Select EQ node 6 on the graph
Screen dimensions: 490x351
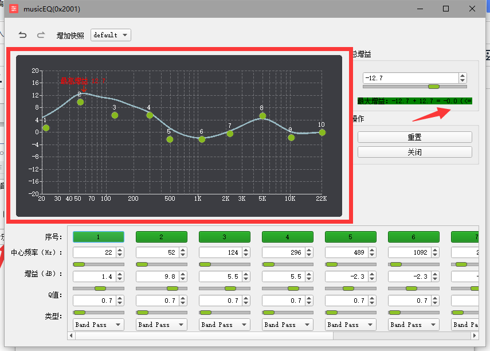click(202, 139)
